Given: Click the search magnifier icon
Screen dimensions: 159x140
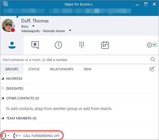Looking at the screenshot, I should (153, 59).
